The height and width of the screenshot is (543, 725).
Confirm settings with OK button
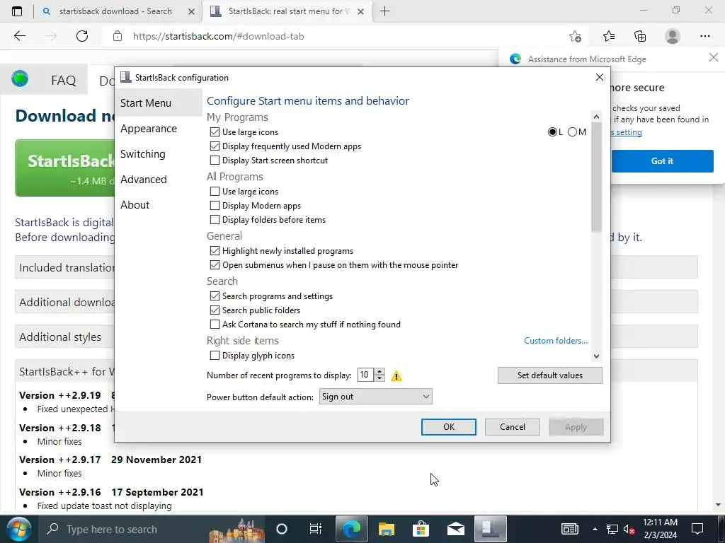point(448,427)
